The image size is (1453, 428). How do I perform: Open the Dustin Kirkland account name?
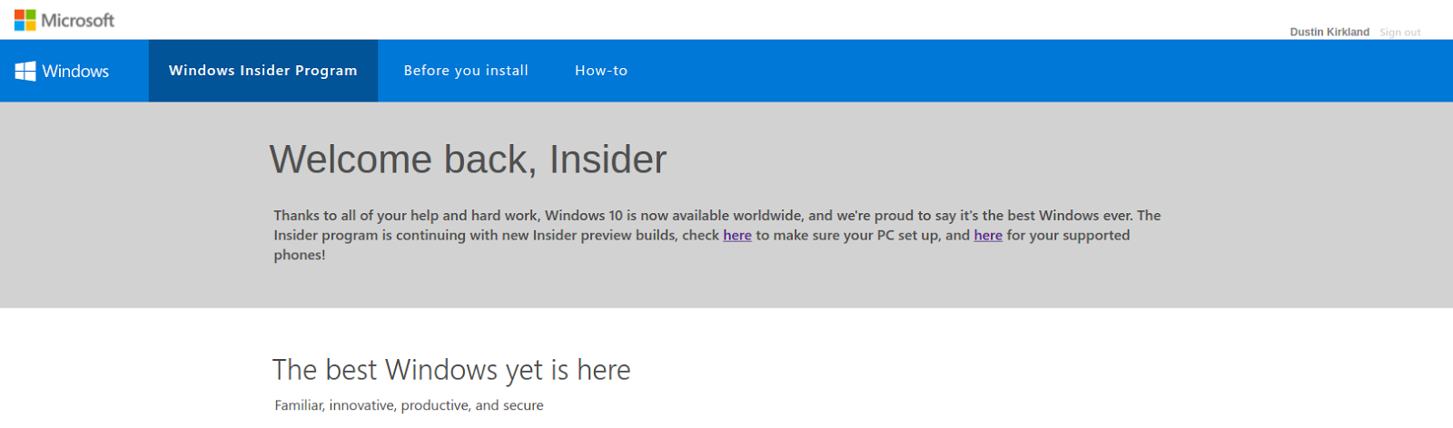coord(1329,33)
